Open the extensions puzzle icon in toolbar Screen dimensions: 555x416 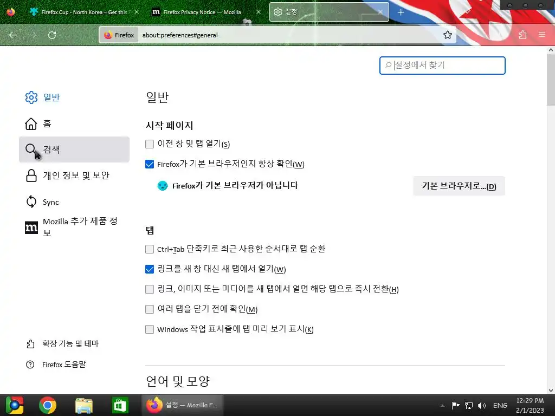pos(522,35)
